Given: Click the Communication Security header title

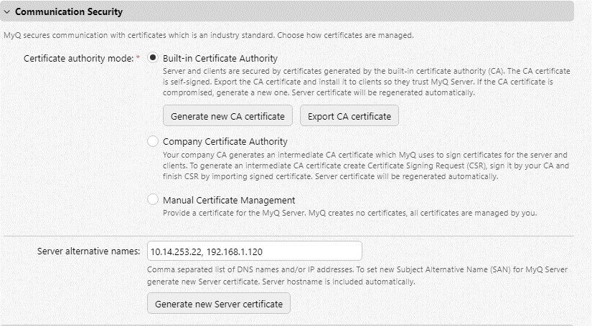Looking at the screenshot, I should 68,12.
